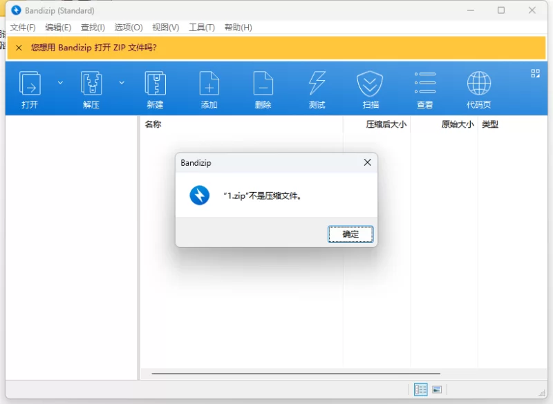Open the 帮助(H) menu
The image size is (553, 404).
238,28
